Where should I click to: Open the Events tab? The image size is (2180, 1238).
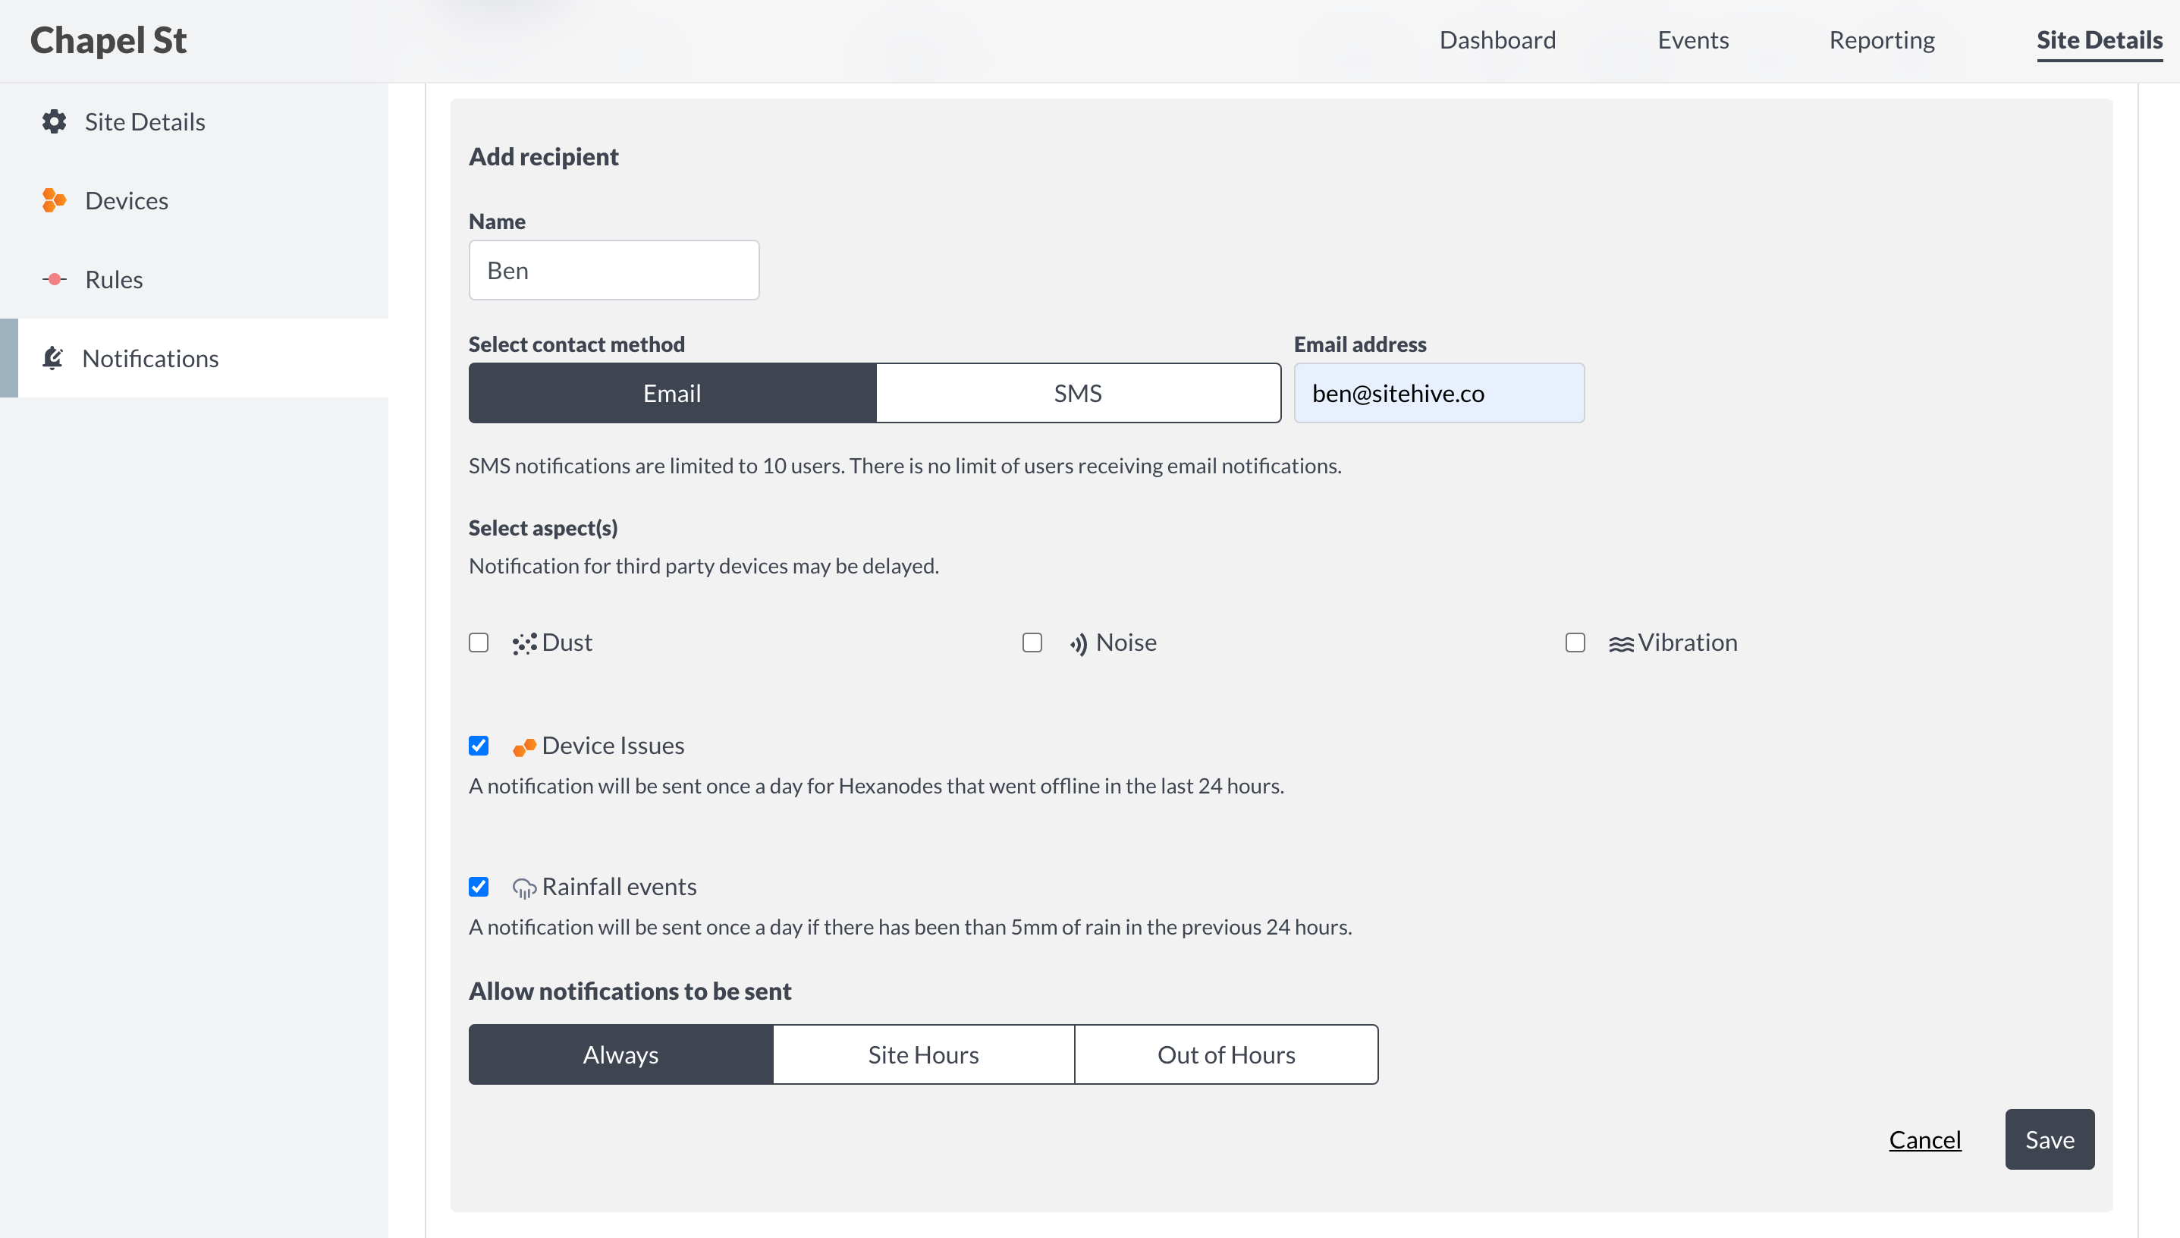1693,40
